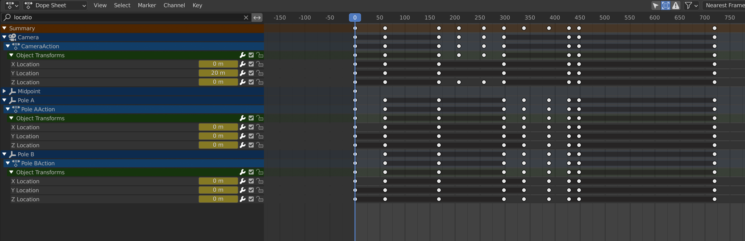Open the Dope Sheet mode dropdown
745x241 pixels.
(55, 5)
